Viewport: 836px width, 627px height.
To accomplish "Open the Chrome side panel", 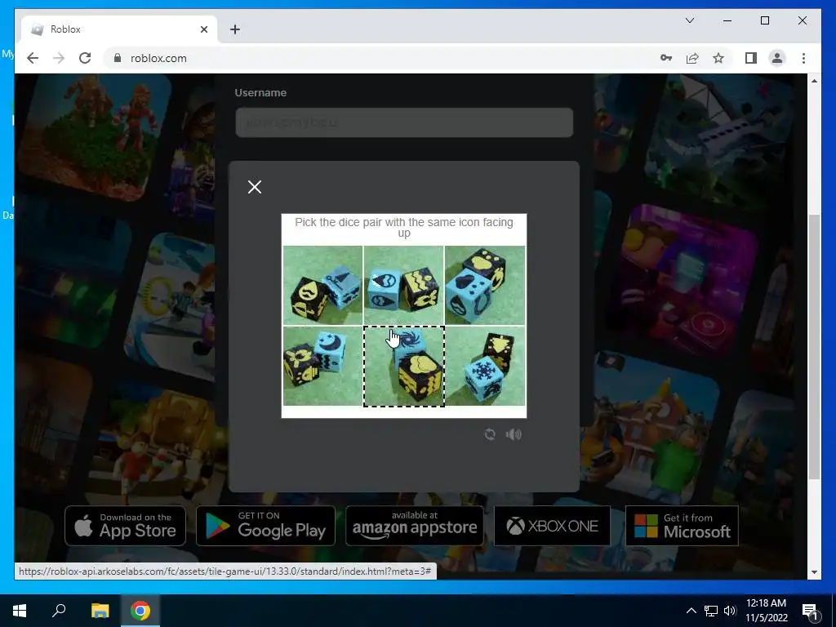I will click(x=751, y=58).
